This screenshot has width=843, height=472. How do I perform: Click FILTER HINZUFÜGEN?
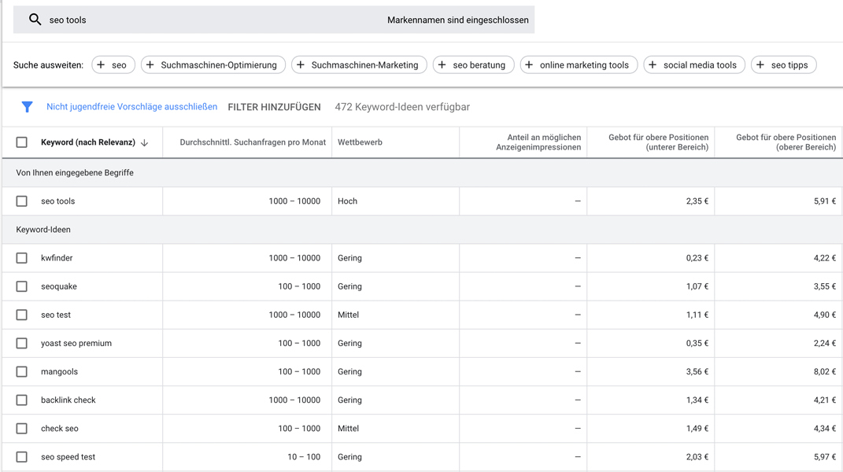274,107
